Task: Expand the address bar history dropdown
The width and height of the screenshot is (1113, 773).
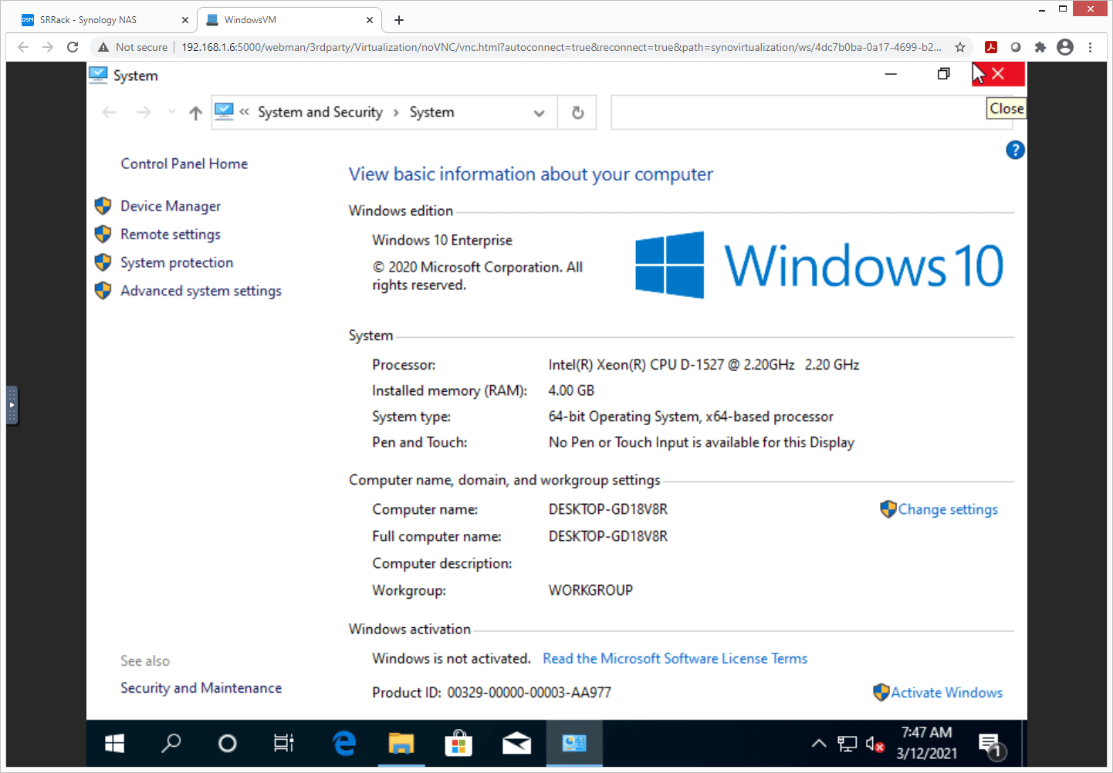Action: pyautogui.click(x=539, y=113)
